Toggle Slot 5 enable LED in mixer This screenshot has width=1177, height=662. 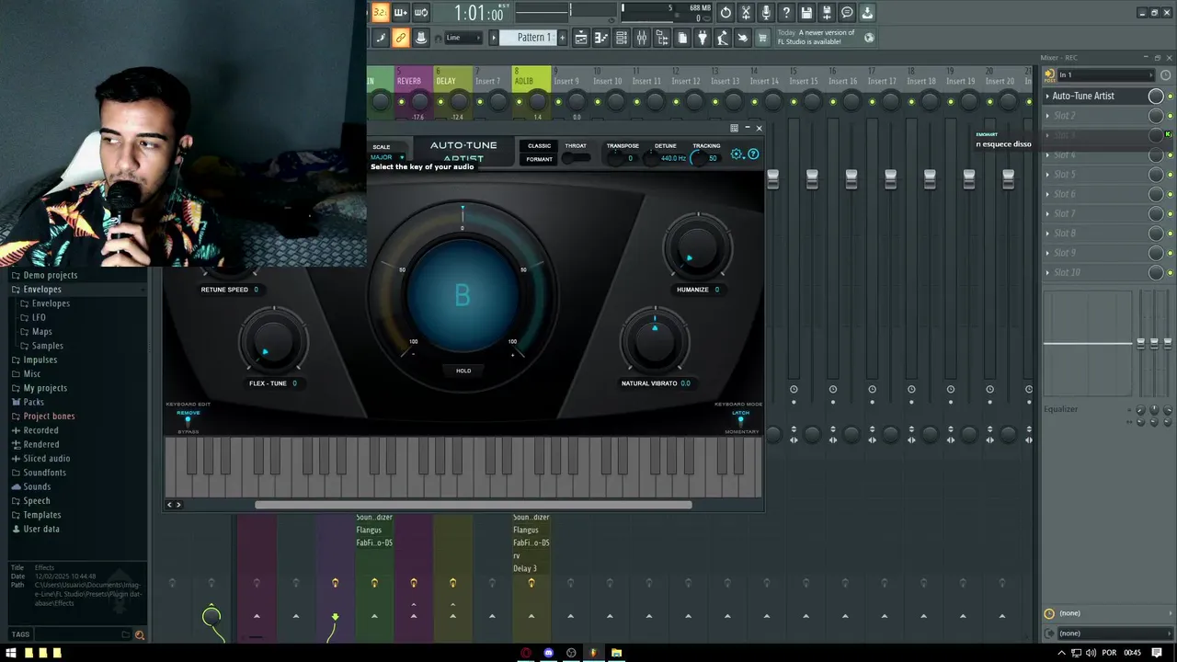pyautogui.click(x=1170, y=175)
